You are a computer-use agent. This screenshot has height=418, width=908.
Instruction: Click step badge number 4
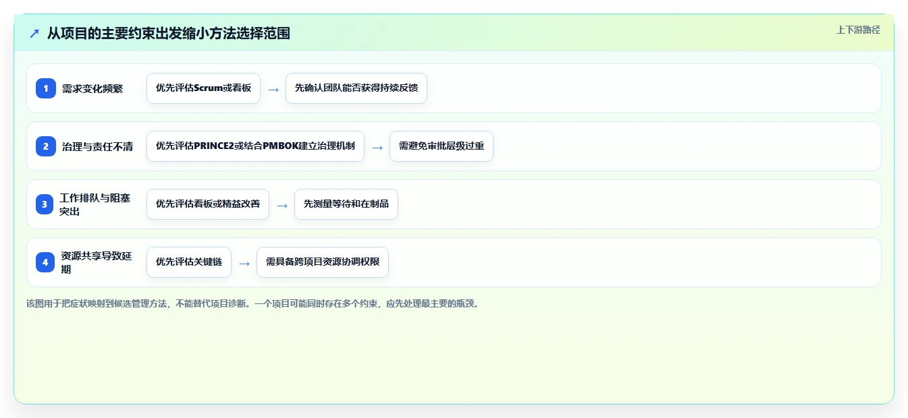(x=46, y=262)
